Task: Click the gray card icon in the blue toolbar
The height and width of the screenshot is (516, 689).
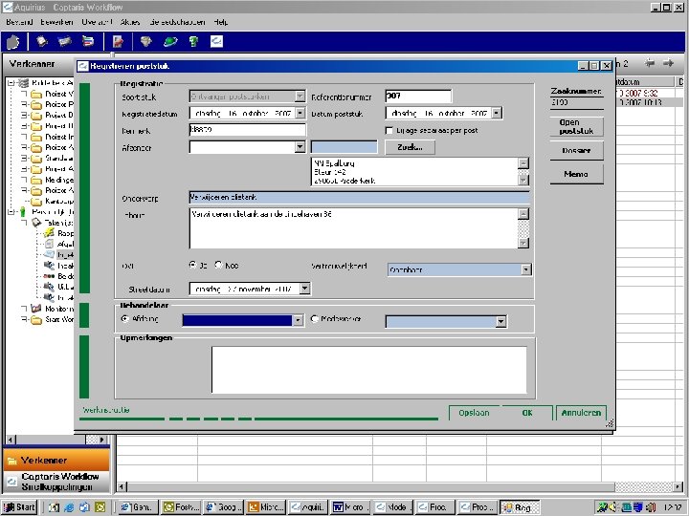Action: pos(65,42)
